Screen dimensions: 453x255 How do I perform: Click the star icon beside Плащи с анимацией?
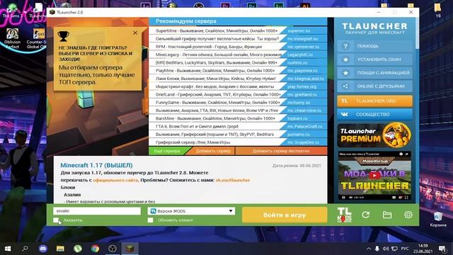pos(345,73)
